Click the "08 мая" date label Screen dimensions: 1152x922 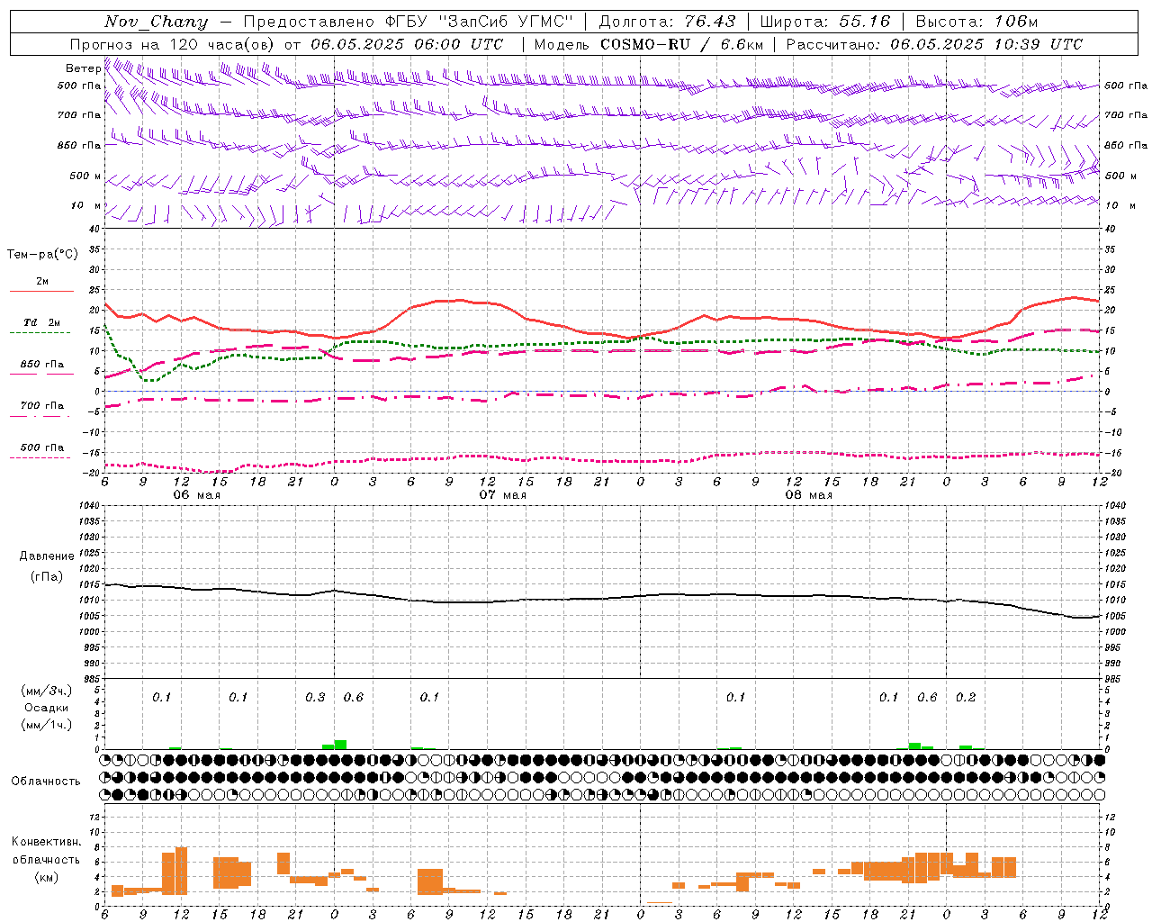(808, 494)
